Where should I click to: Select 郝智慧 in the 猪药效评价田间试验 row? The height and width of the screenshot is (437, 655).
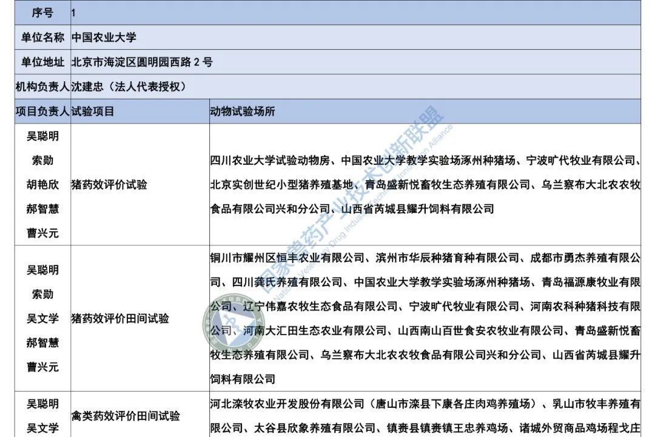tap(42, 342)
